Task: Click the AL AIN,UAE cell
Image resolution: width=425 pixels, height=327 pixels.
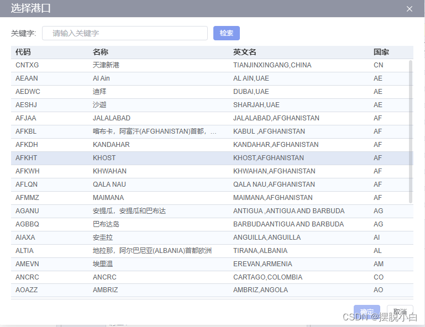Action: pos(251,78)
